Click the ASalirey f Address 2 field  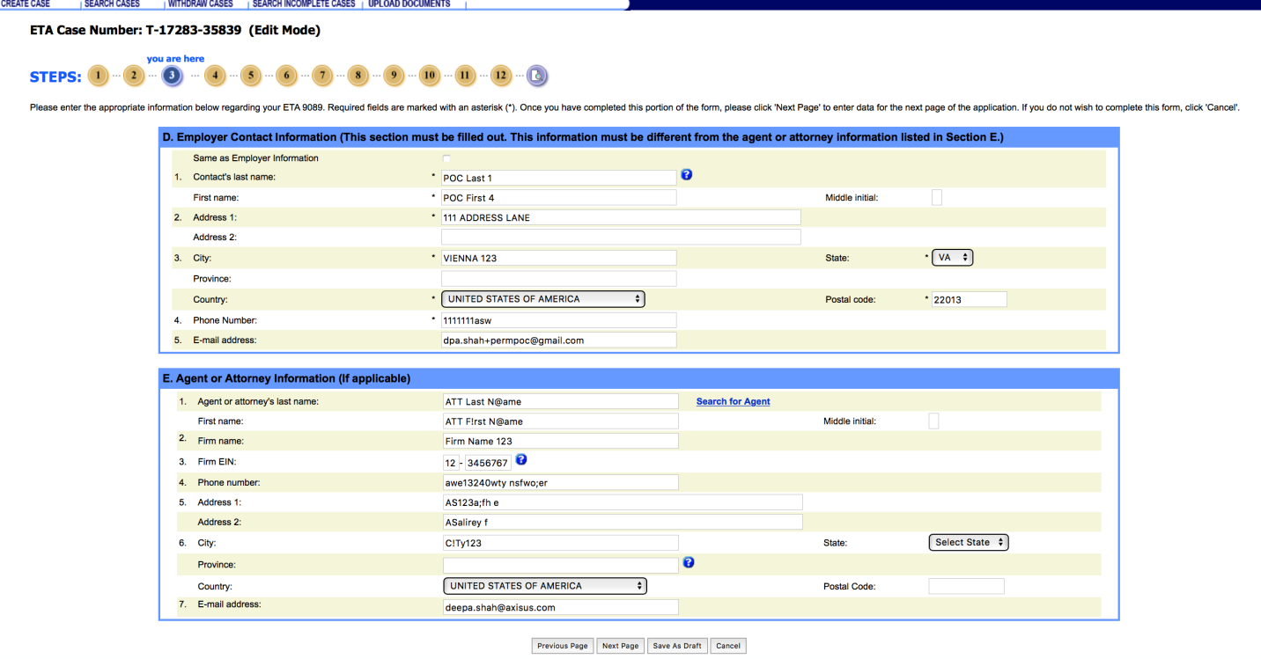[x=623, y=522]
